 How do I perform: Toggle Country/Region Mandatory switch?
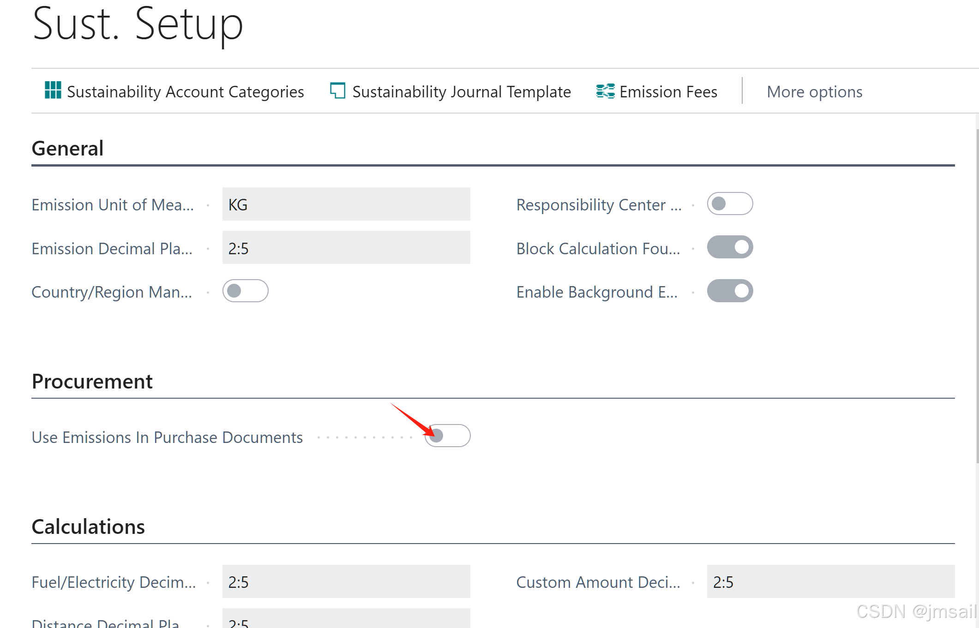point(245,291)
